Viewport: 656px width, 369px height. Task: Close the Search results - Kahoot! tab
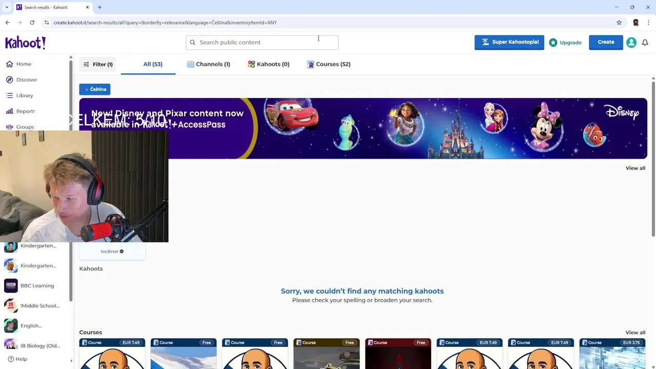point(87,7)
